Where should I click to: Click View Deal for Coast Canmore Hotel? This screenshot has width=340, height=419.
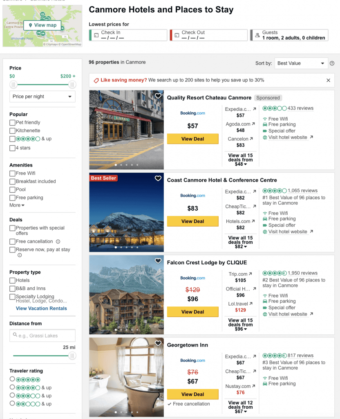coord(192,221)
